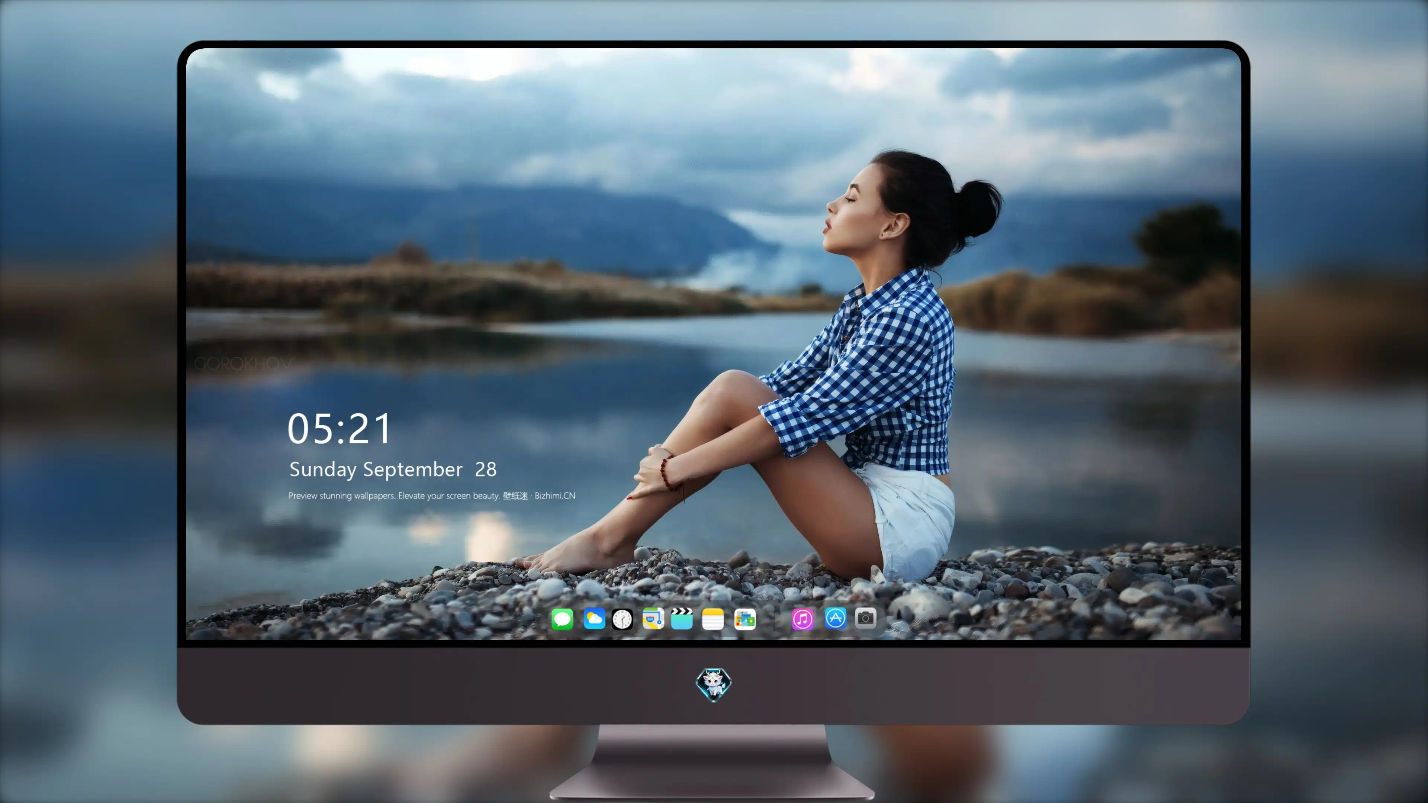Open the Videos clapperboard app in dock
Viewport: 1428px width, 803px height.
[682, 619]
